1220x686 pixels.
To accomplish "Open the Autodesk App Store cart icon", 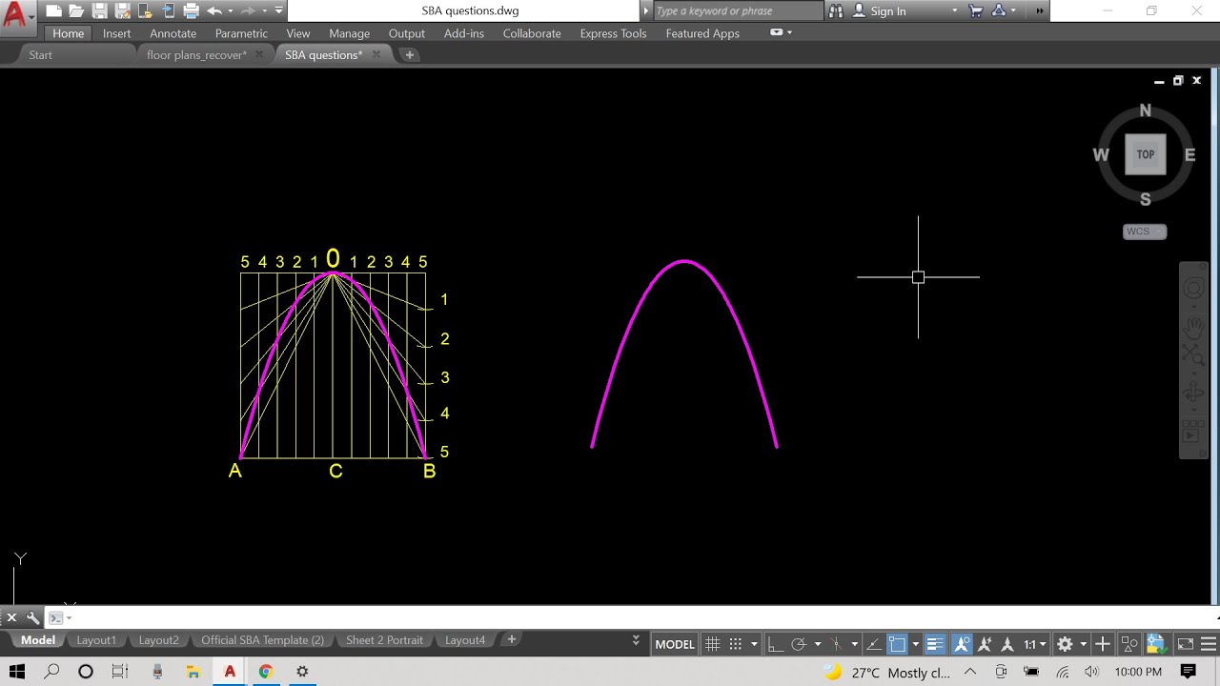I will (975, 11).
